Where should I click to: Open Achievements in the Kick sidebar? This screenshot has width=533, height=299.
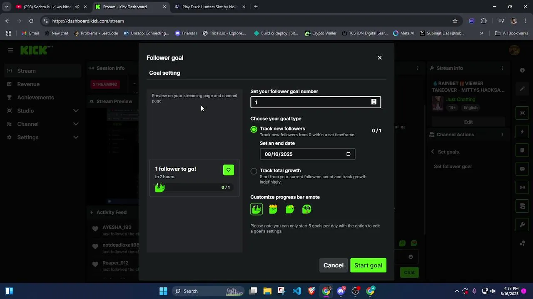click(35, 97)
